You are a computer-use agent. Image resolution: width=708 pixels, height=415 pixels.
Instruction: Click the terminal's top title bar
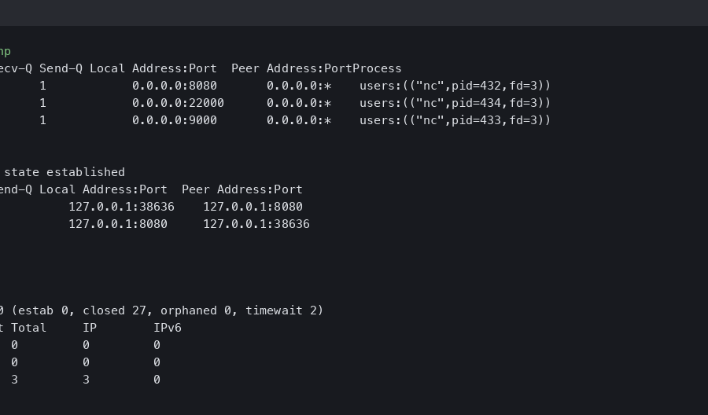[354, 13]
